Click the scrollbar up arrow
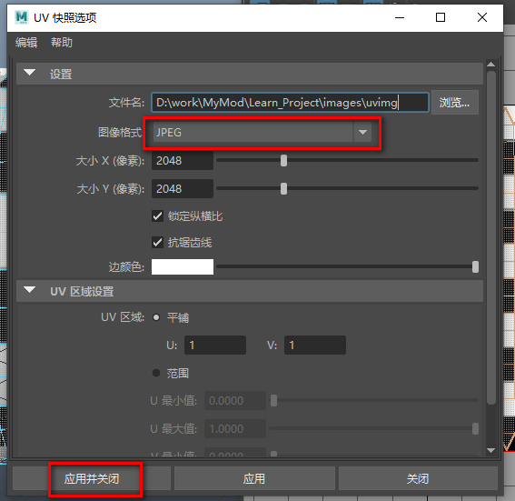The width and height of the screenshot is (515, 501). [491, 65]
